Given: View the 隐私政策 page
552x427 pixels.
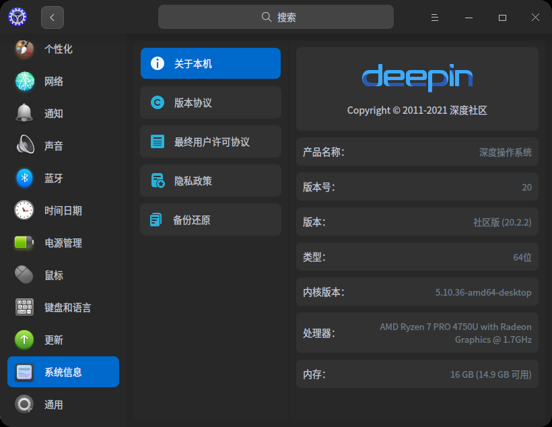Looking at the screenshot, I should tap(211, 180).
